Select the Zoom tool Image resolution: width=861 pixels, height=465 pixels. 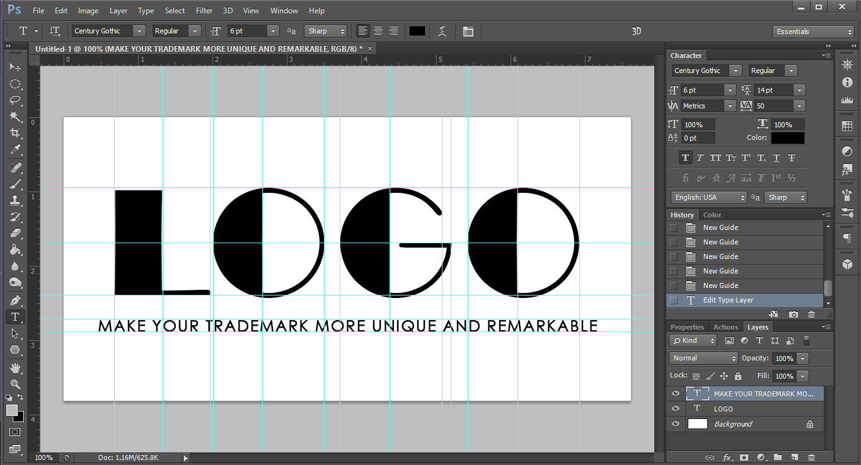[x=15, y=384]
